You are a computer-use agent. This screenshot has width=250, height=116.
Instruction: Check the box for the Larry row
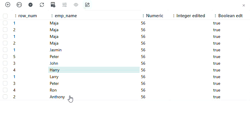pos(5,77)
